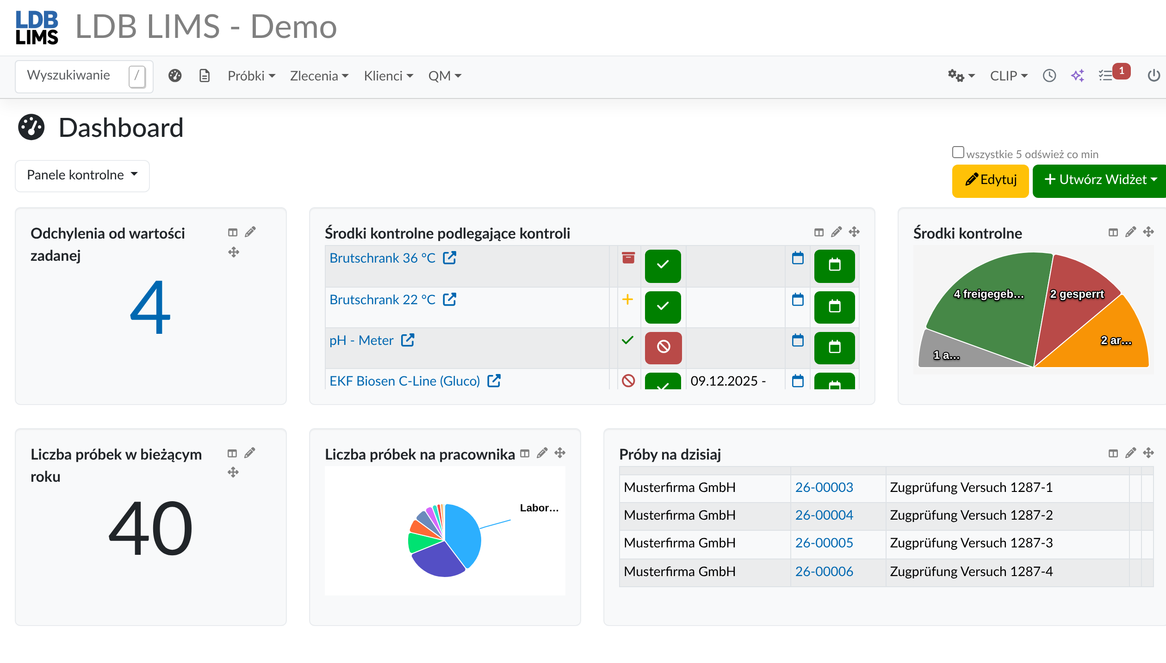Click move handle of Środki kontrolne podlegające kontroli

pos(854,232)
